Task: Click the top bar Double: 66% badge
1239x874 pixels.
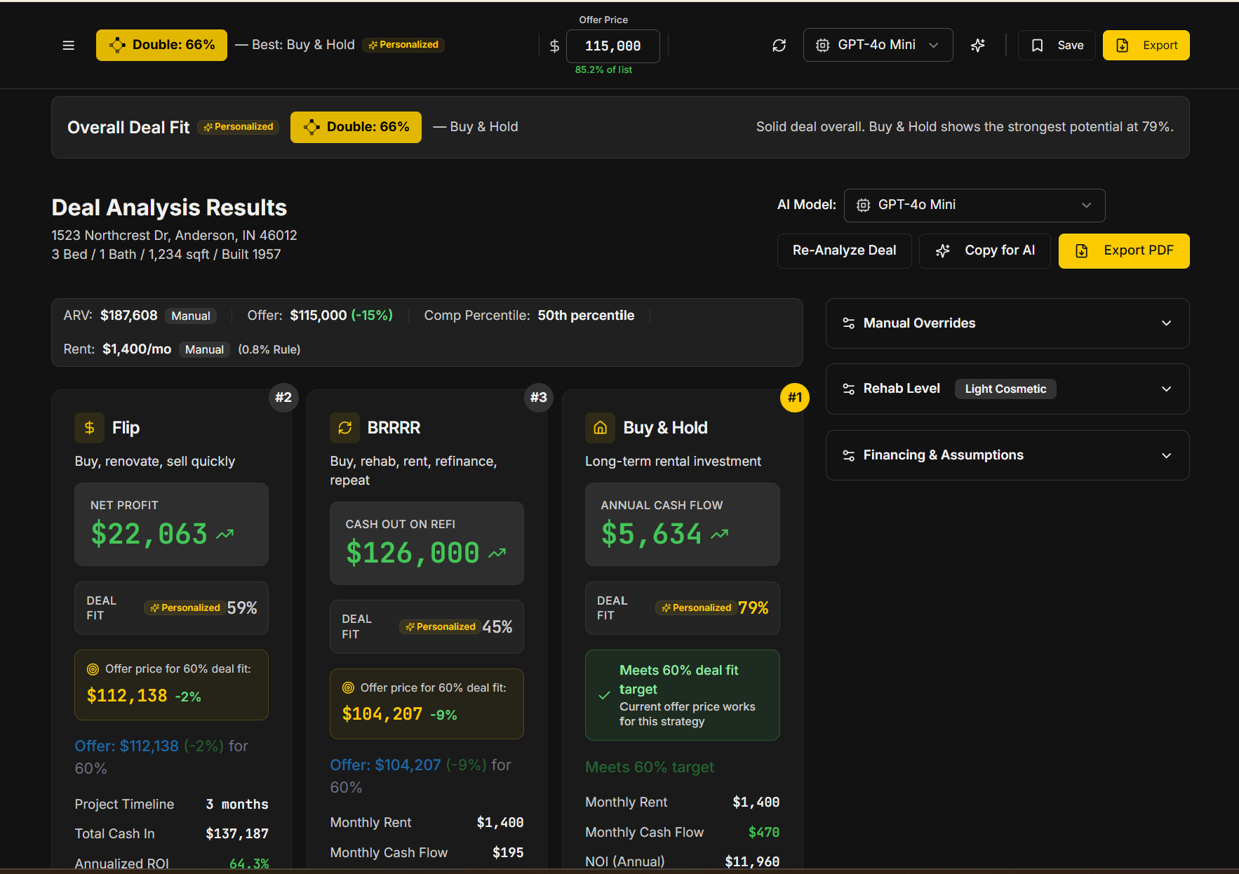Action: tap(161, 45)
